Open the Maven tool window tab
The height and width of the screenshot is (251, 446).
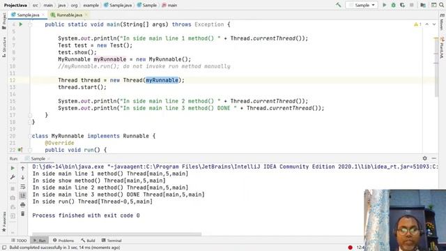point(442,22)
